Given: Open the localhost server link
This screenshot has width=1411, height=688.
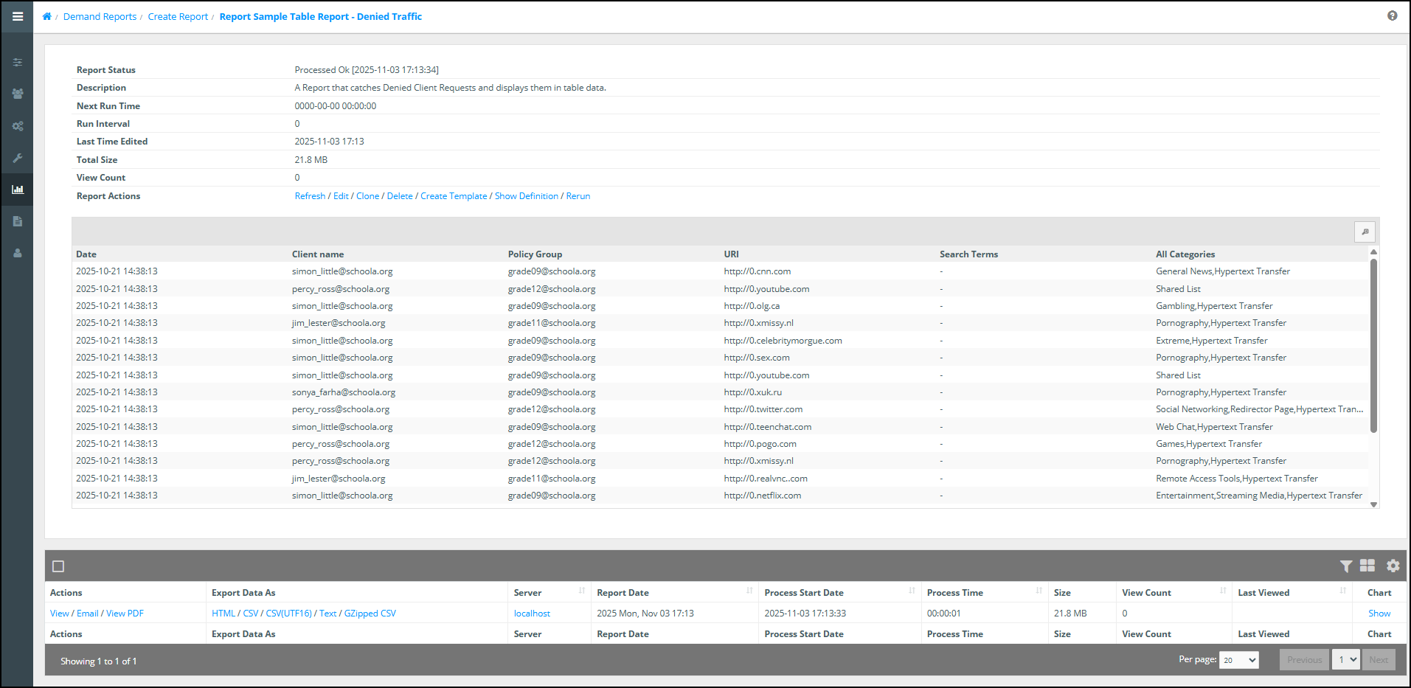Looking at the screenshot, I should point(532,614).
